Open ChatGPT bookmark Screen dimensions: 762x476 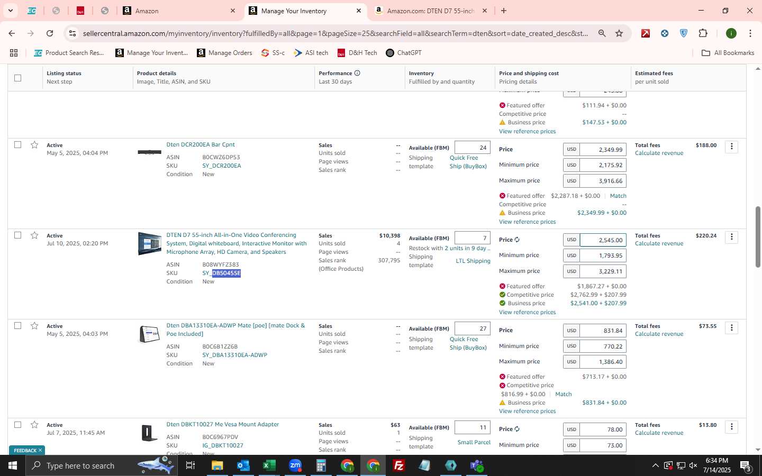coord(404,53)
